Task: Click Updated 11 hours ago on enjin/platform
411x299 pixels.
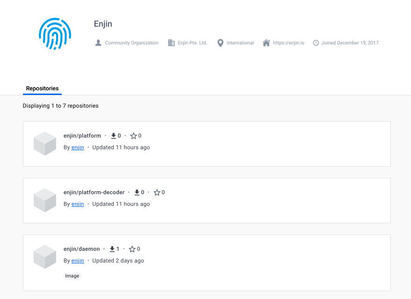Action: pyautogui.click(x=121, y=147)
